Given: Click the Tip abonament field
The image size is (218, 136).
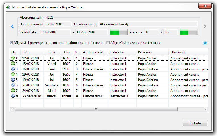Looking at the screenshot, I should 148,24.
